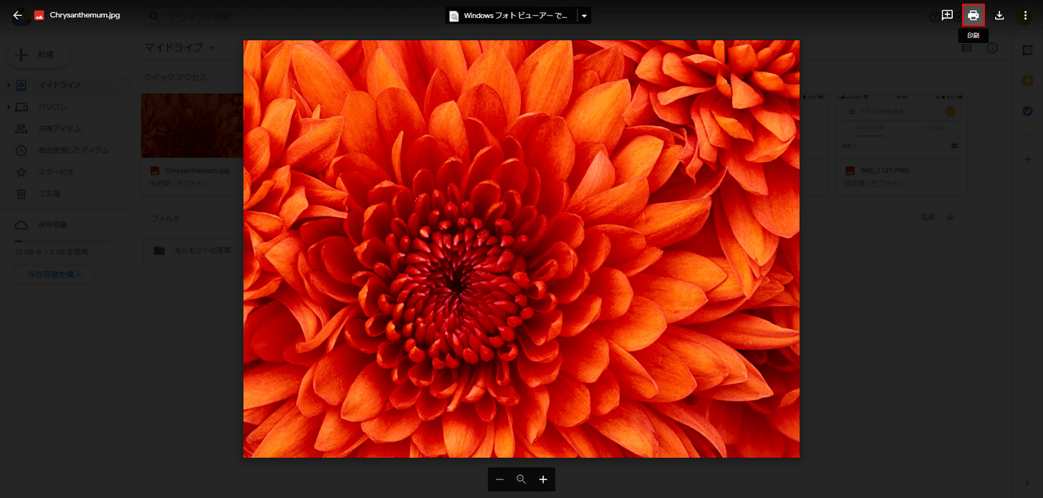Open with Windows フォト ビューアー

click(x=511, y=16)
